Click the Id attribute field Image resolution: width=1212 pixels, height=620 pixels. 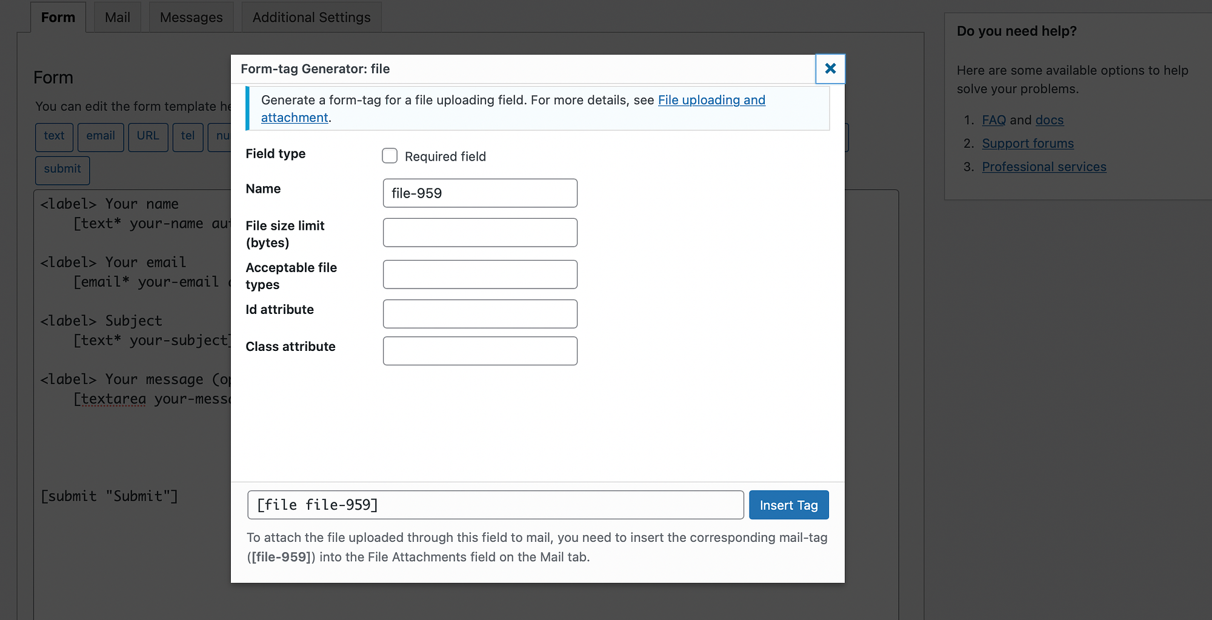[480, 314]
